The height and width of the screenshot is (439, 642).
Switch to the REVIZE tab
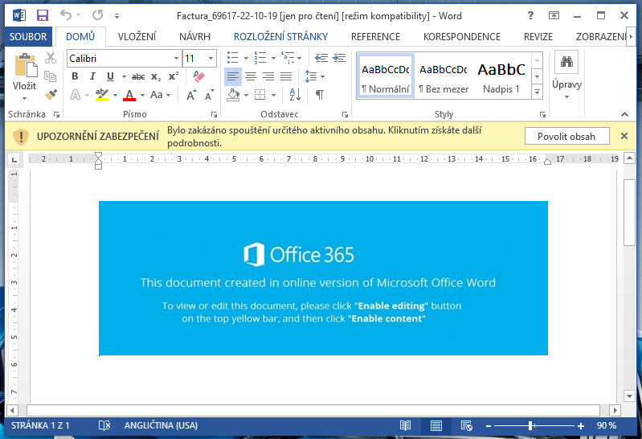tap(538, 36)
